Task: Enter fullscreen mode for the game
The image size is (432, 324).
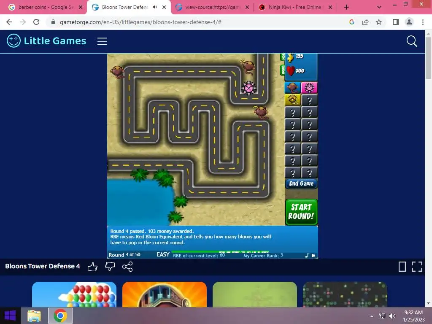Action: [417, 267]
